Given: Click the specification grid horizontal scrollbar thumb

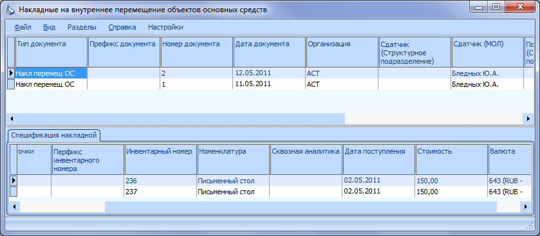Looking at the screenshot, I should [x=301, y=207].
